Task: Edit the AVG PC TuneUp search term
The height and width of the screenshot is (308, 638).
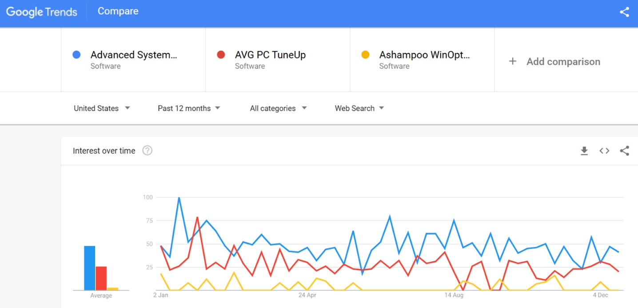Action: (x=270, y=55)
